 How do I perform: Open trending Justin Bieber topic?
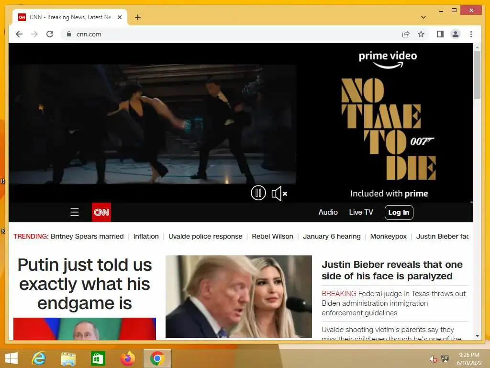(x=442, y=236)
